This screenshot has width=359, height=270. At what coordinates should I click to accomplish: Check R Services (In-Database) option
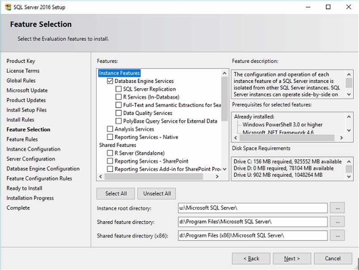pos(118,97)
